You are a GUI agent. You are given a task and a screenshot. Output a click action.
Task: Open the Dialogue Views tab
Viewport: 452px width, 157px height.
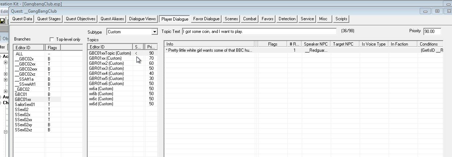pos(142,19)
